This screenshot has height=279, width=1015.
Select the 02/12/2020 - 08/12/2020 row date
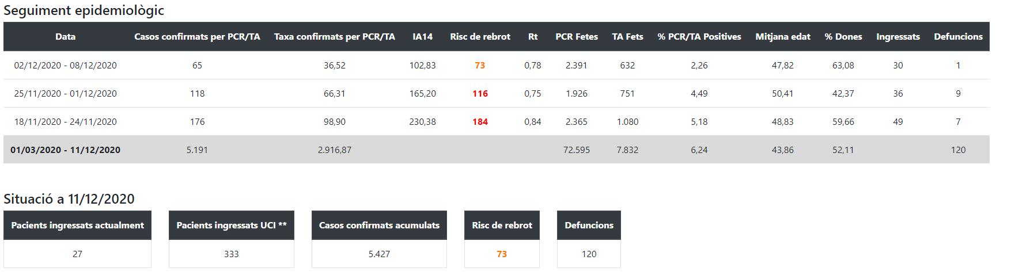65,66
